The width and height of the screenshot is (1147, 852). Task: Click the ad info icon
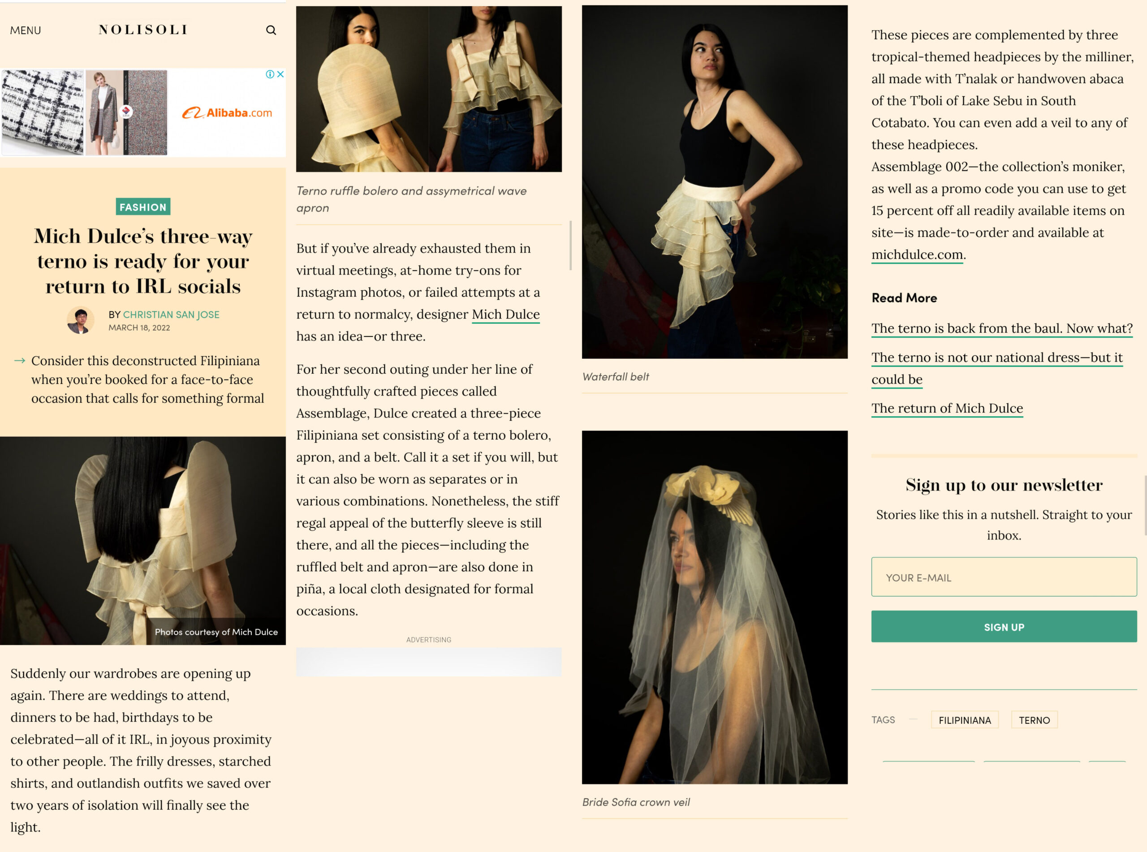[x=270, y=74]
